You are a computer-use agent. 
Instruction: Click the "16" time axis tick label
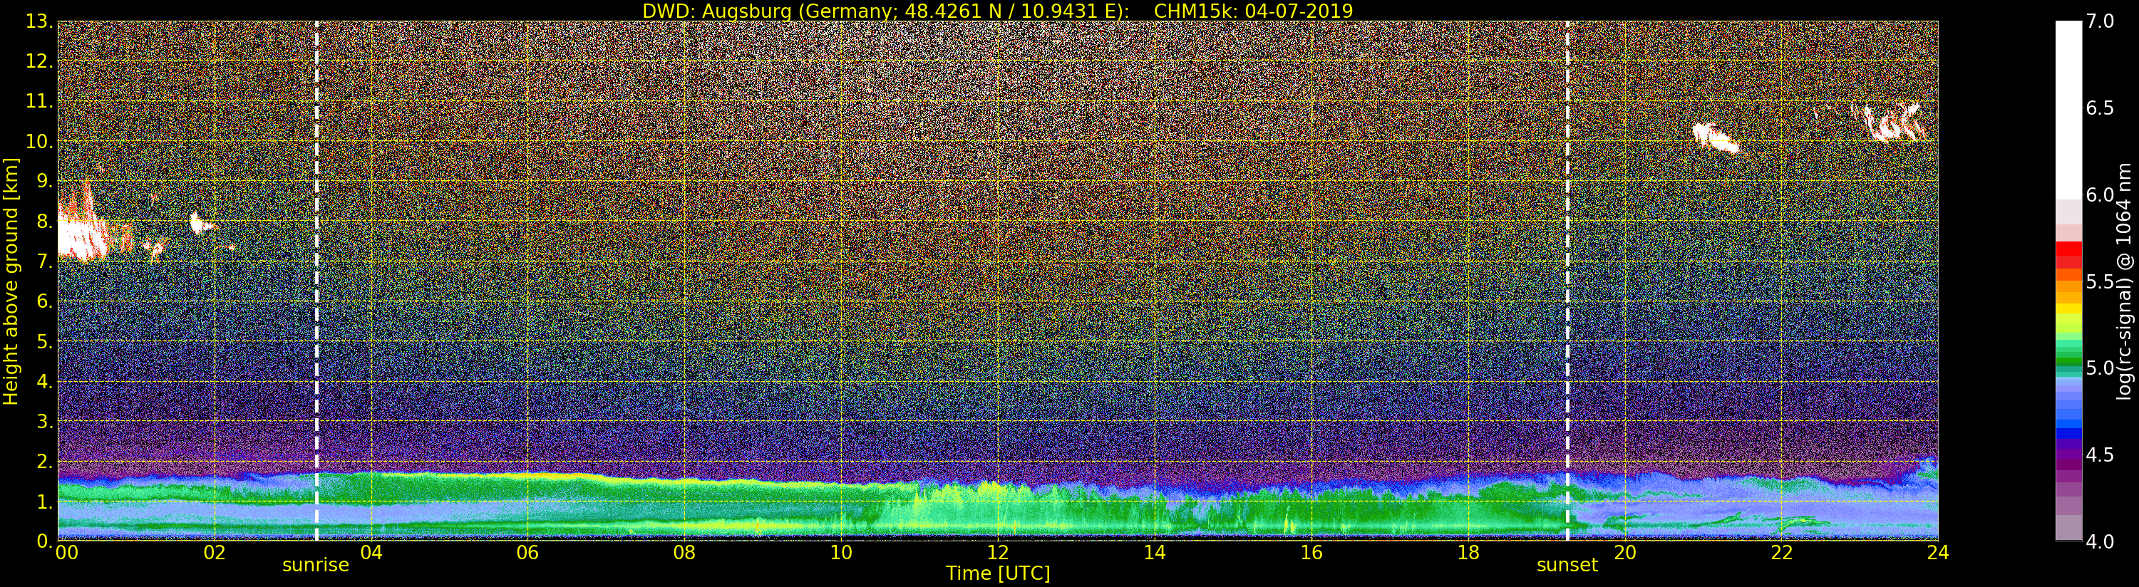[1311, 553]
